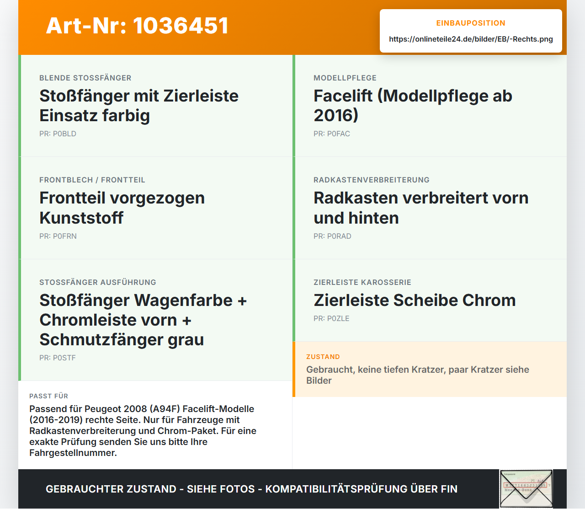
Task: Select the Facelift Modellpflege ab 2016 card
Action: [x=430, y=106]
